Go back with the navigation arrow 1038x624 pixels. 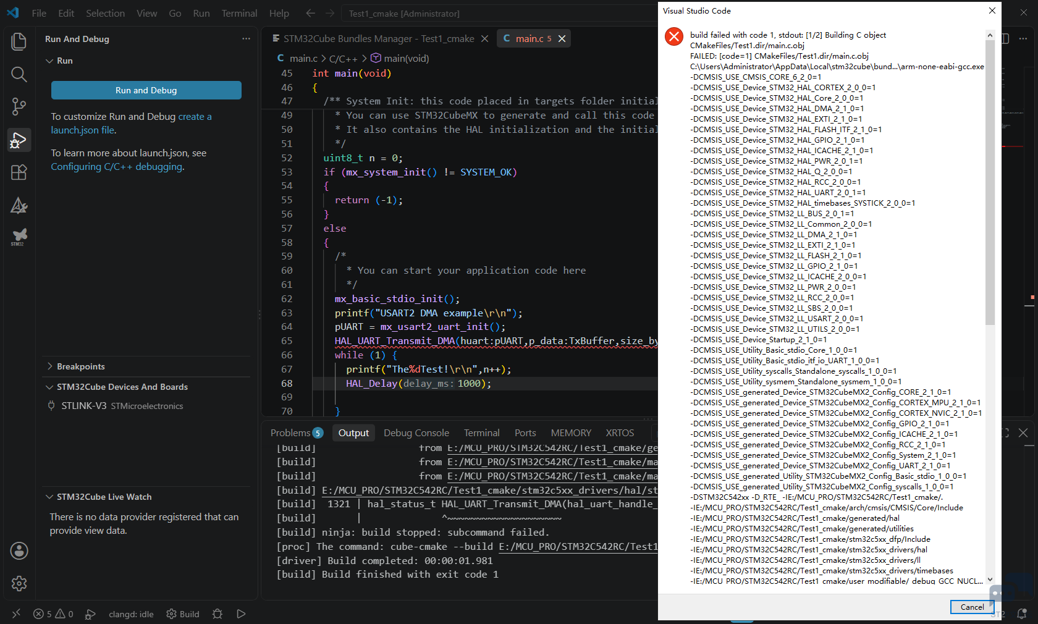[310, 13]
